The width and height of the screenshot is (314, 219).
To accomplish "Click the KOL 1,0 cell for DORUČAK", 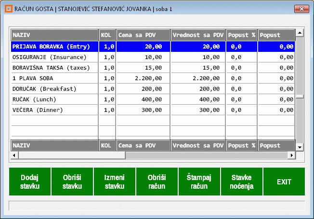I will 107,89.
